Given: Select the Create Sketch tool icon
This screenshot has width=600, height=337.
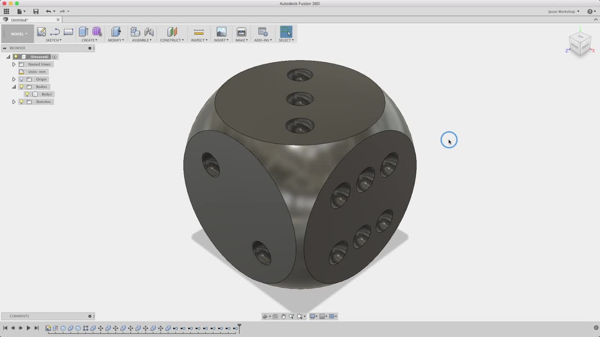Looking at the screenshot, I should point(41,32).
